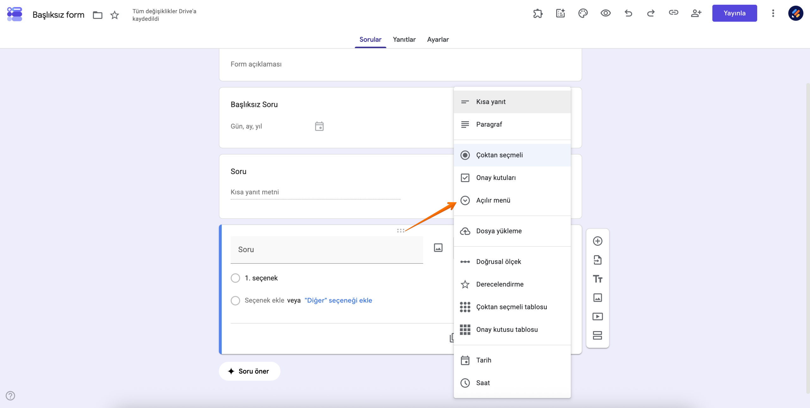The width and height of the screenshot is (810, 408).
Task: Switch to the Ayarlar tab
Action: [438, 40]
